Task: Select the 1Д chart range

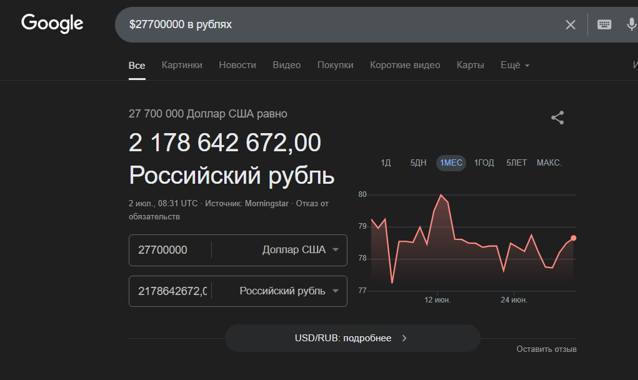Action: point(386,163)
